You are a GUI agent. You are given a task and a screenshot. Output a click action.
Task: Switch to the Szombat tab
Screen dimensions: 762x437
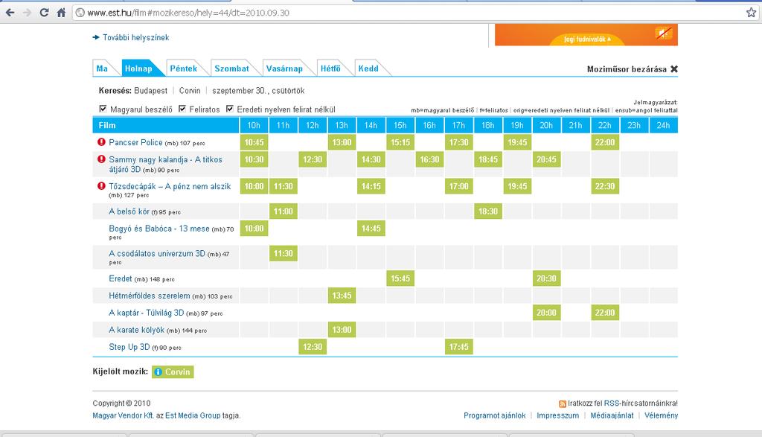coord(232,68)
